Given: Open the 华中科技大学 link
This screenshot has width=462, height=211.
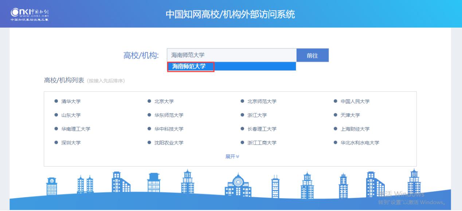Looking at the screenshot, I should tap(169, 129).
